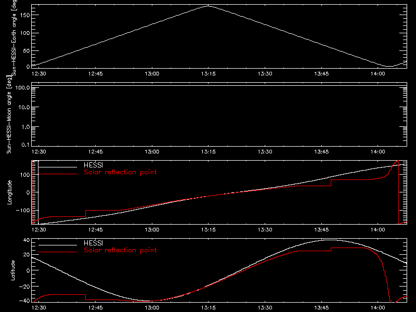Click 12:30 time label under Earth angle plot
Viewport: 416px width, 312px height.
pos(38,74)
